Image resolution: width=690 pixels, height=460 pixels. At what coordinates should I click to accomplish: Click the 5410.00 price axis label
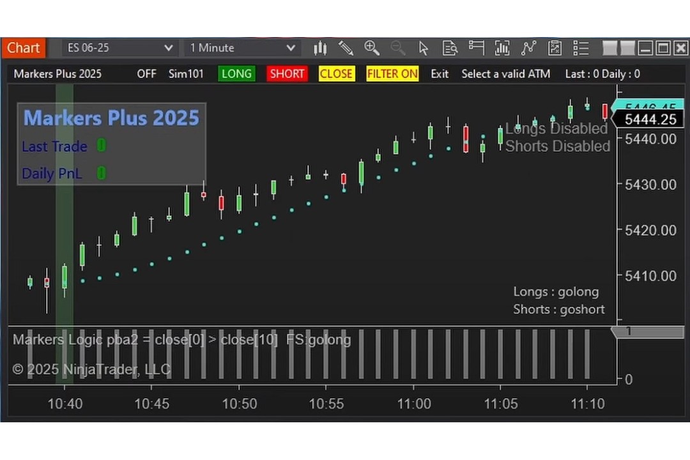650,276
